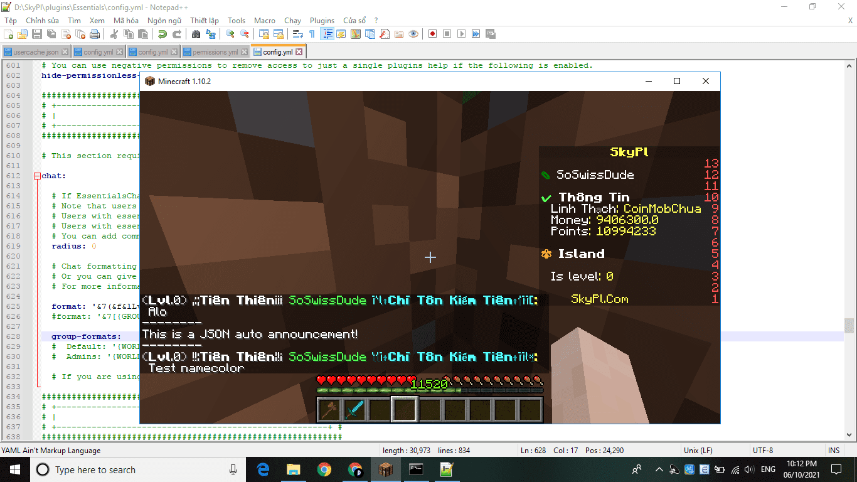Open the Macro menu
This screenshot has width=857, height=482.
(x=265, y=21)
